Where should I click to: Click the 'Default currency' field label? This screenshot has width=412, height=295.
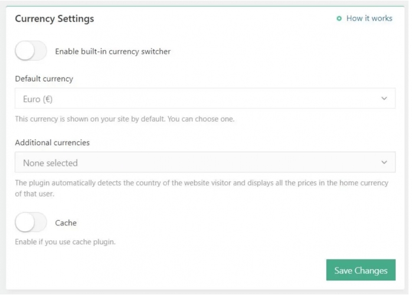44,78
